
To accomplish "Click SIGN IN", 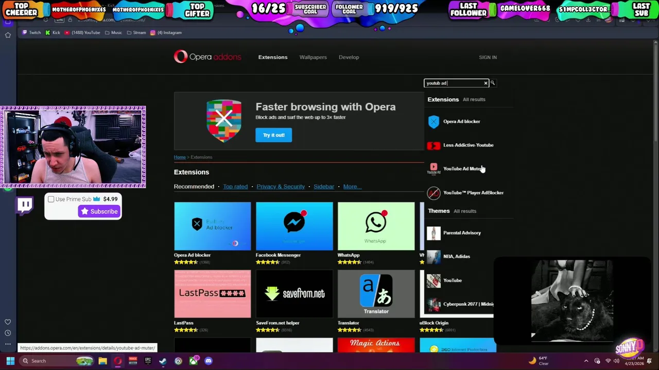I will pos(488,57).
